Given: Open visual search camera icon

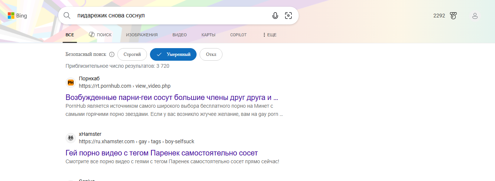Looking at the screenshot, I should pos(288,16).
